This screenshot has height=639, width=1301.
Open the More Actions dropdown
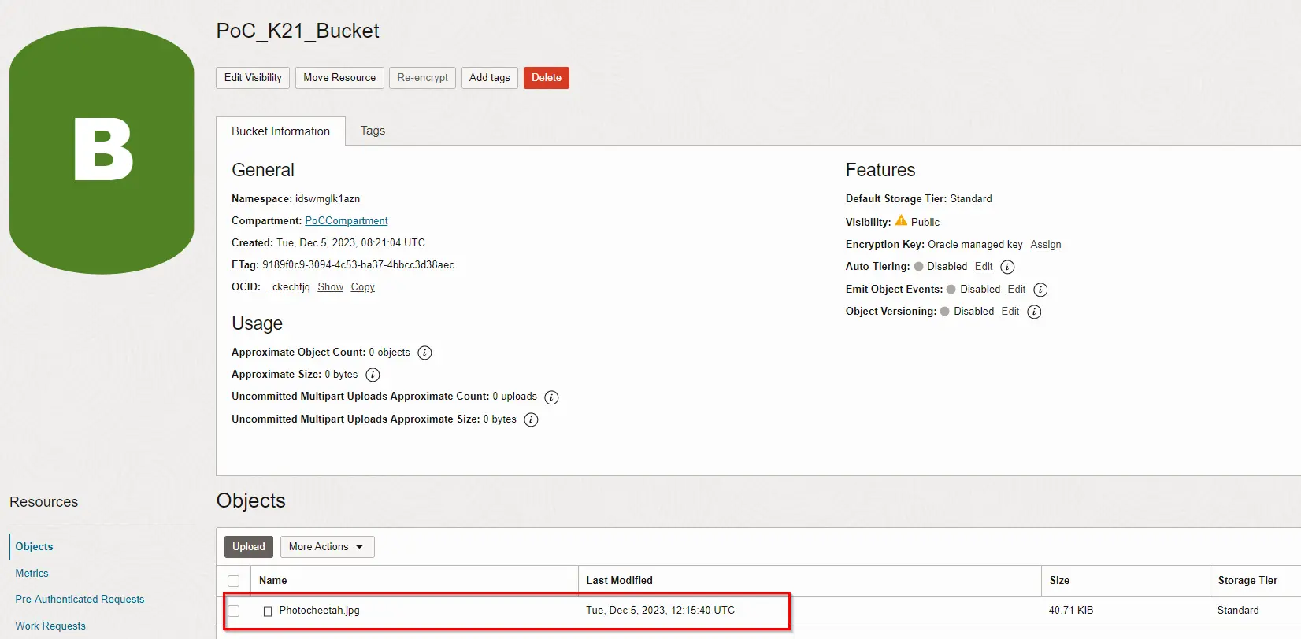327,547
